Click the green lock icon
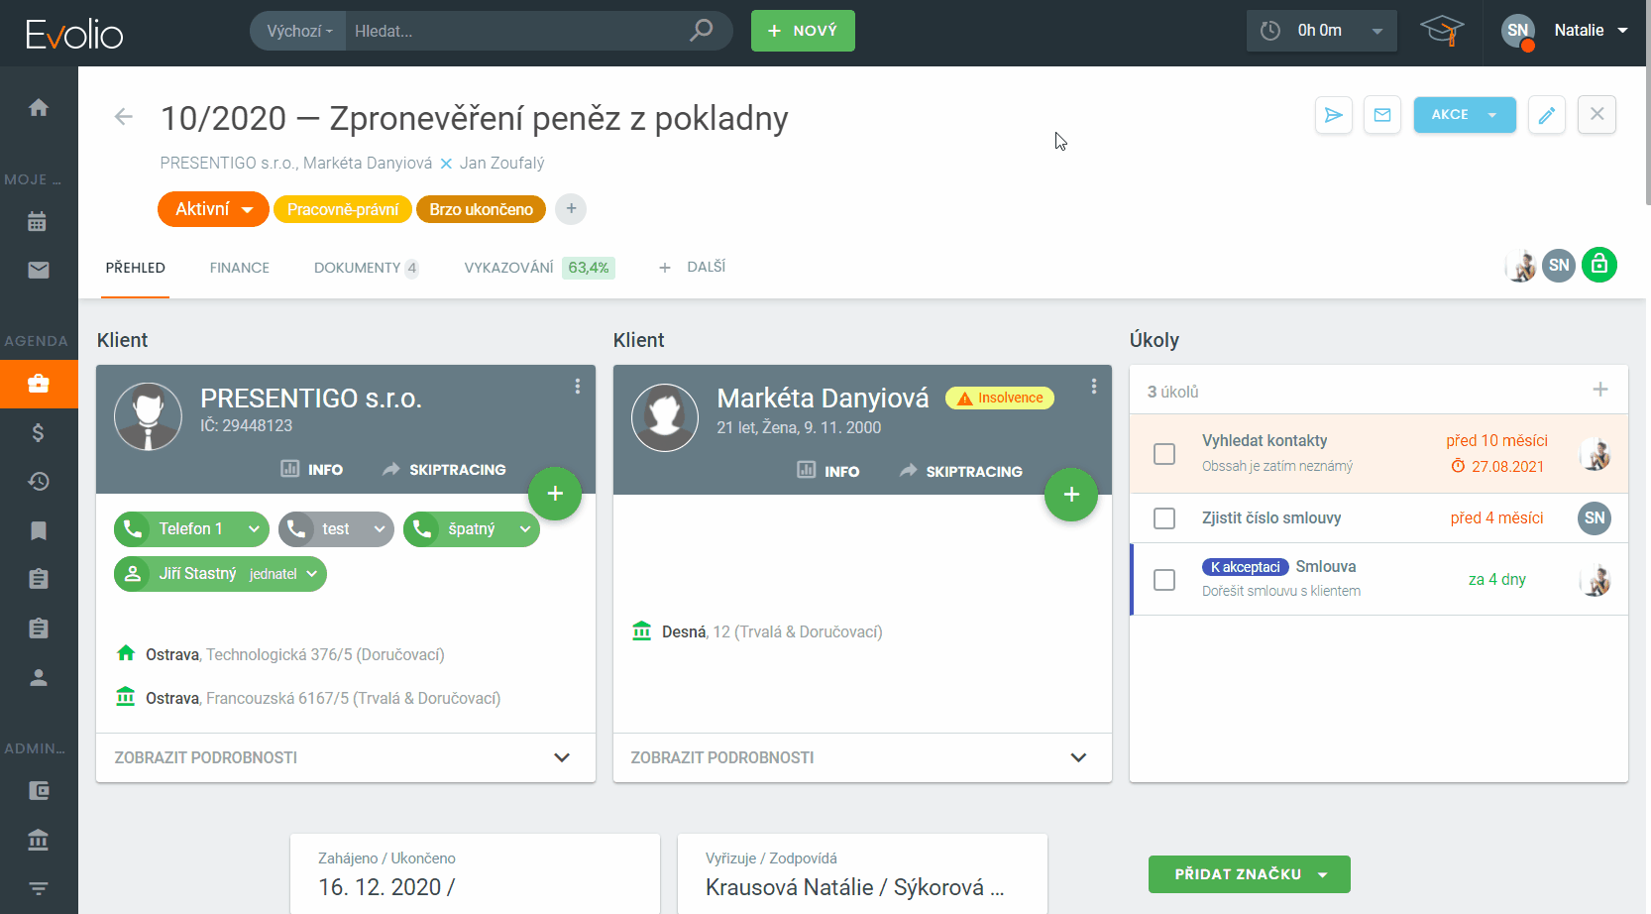 (x=1598, y=265)
